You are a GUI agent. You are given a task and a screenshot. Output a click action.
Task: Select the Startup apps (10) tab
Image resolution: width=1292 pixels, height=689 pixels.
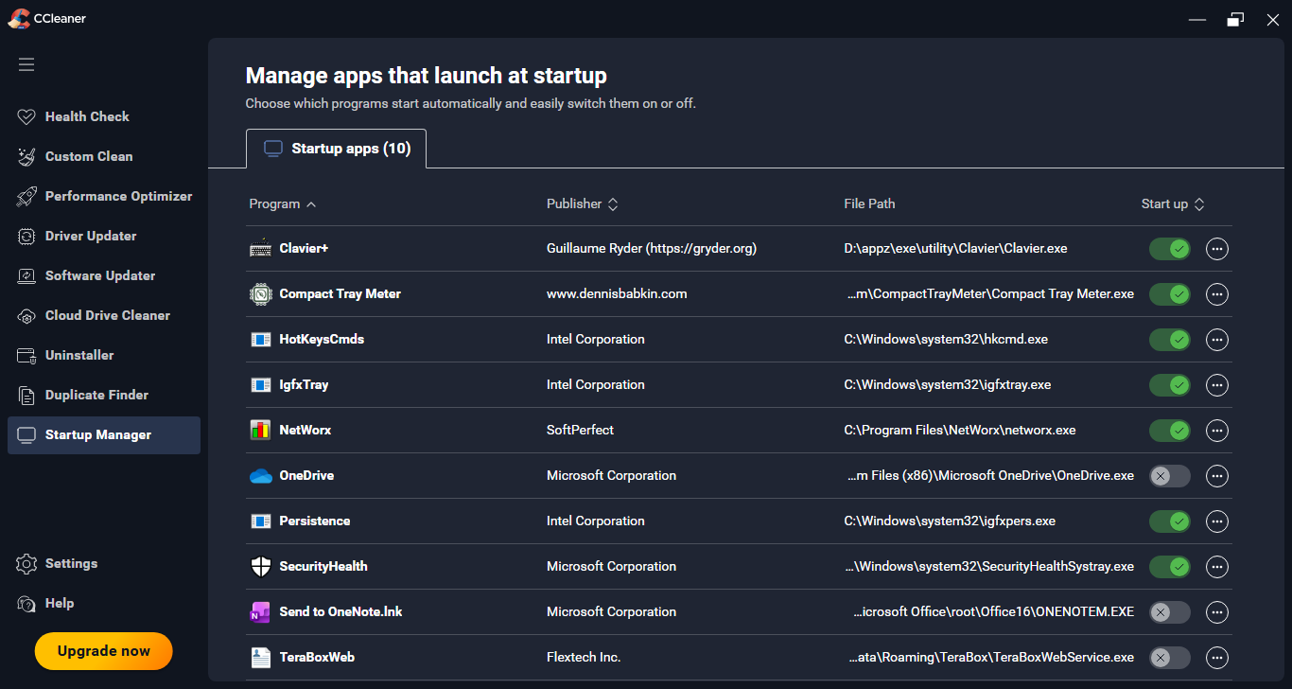[x=336, y=149]
